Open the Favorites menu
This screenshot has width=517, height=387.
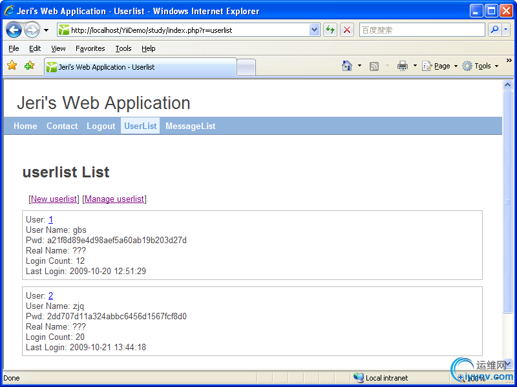coord(90,48)
